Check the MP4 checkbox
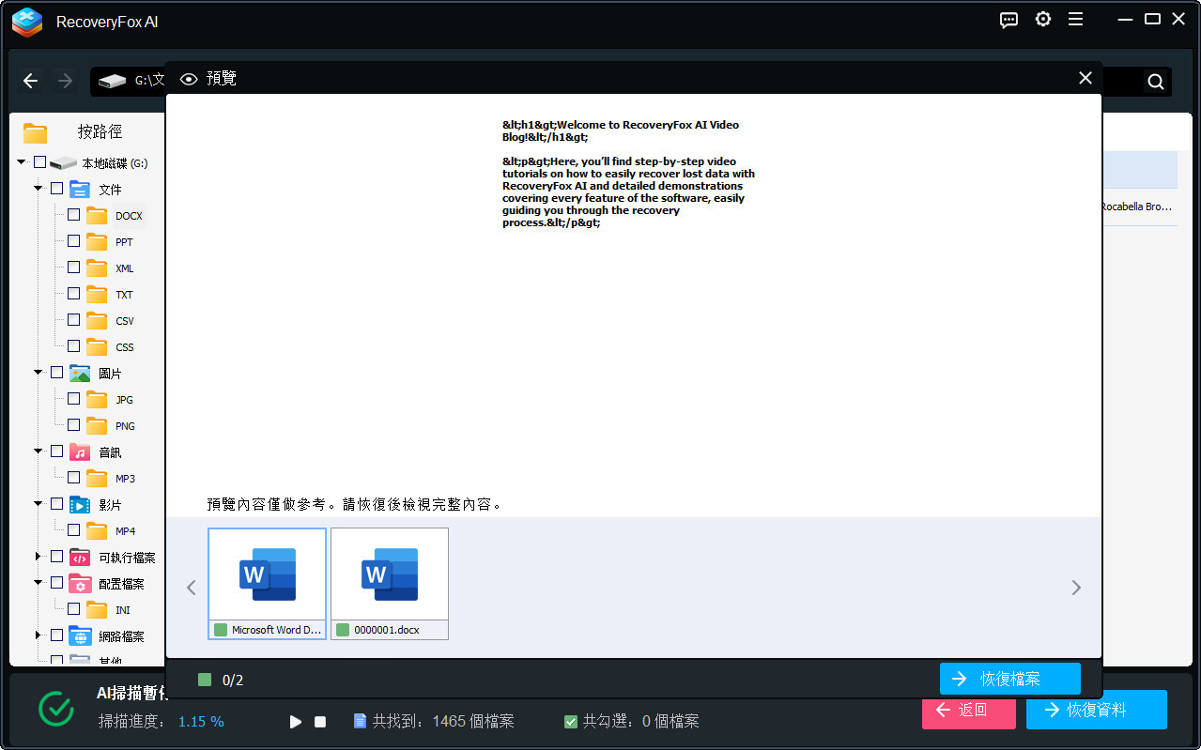This screenshot has height=750, width=1201. pyautogui.click(x=73, y=530)
